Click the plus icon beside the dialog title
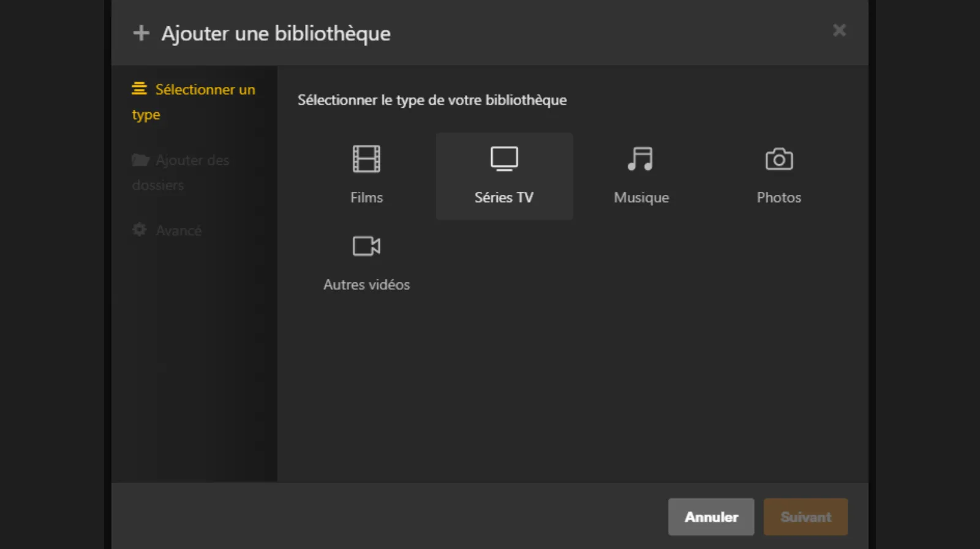Screen dimensions: 980x549 pyautogui.click(x=141, y=33)
